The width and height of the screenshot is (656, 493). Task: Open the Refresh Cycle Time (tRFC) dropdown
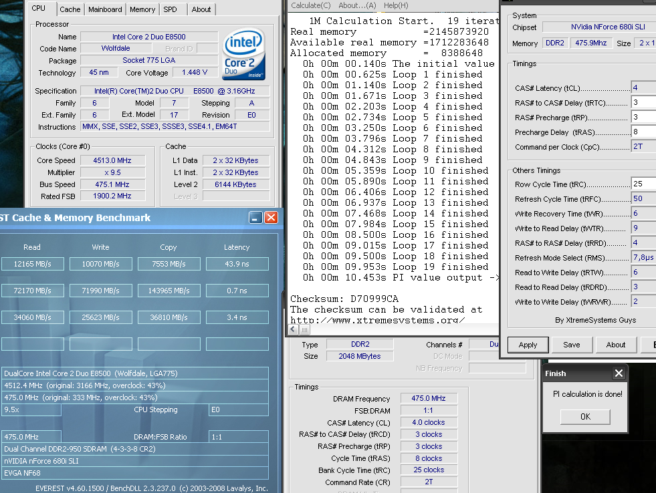(643, 198)
